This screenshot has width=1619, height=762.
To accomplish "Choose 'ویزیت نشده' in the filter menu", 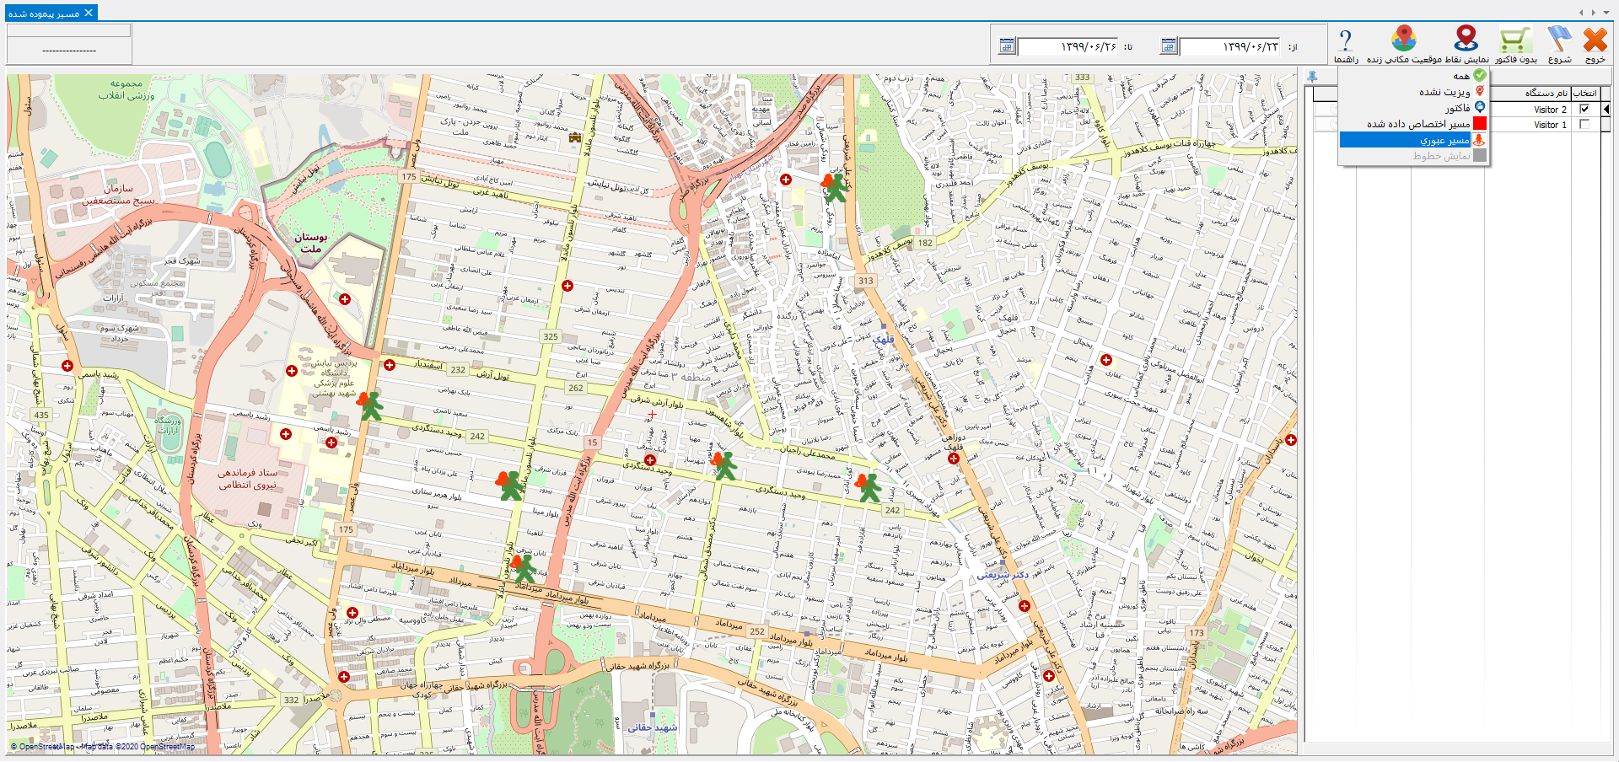I will click(1444, 92).
